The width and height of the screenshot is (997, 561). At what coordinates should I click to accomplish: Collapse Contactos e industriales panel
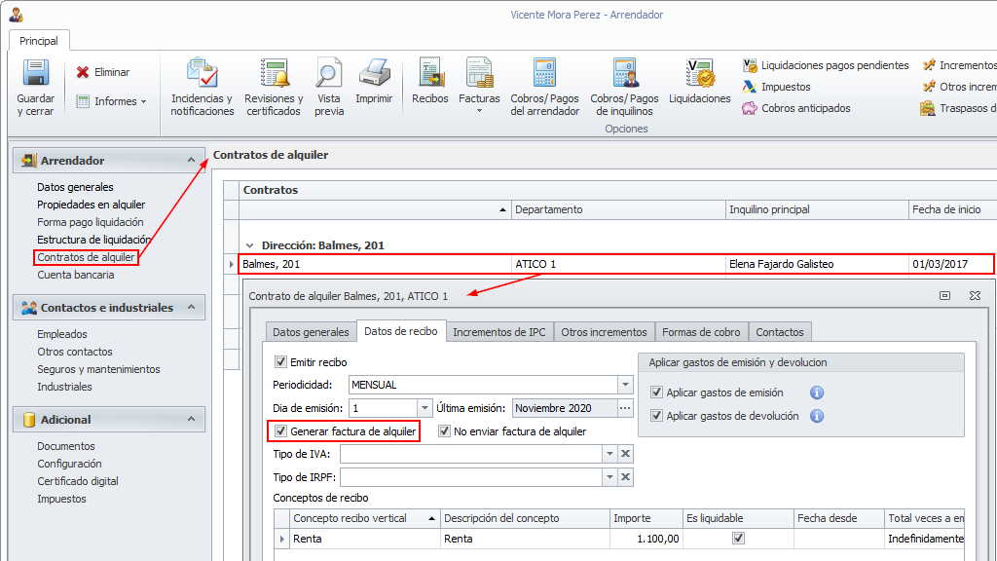[192, 307]
